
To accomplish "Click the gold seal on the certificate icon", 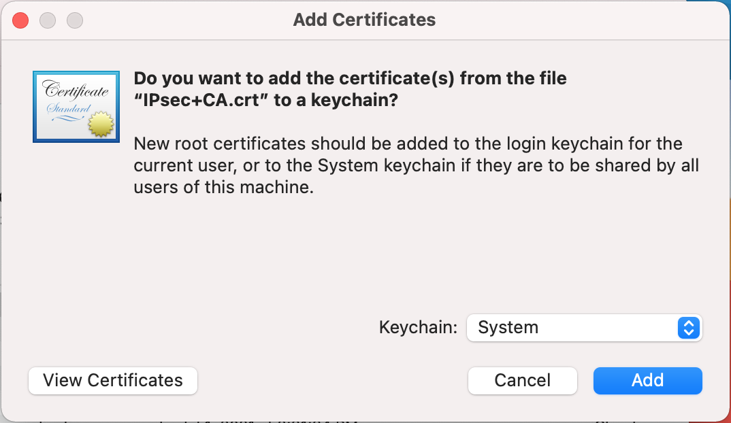I will (x=99, y=124).
